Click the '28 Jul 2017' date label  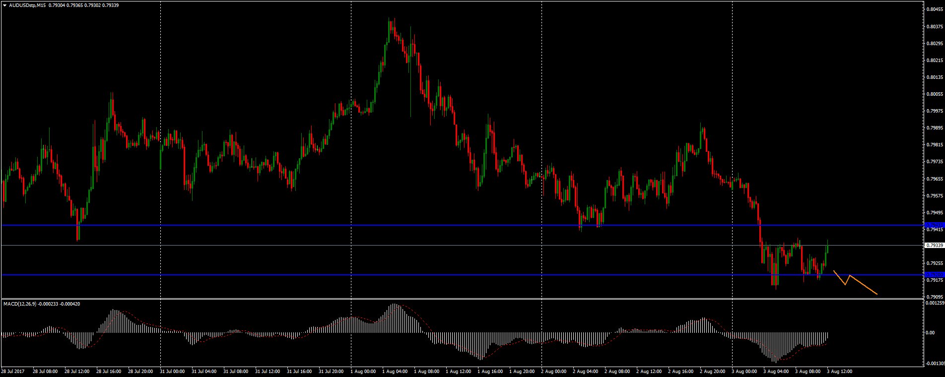12,371
